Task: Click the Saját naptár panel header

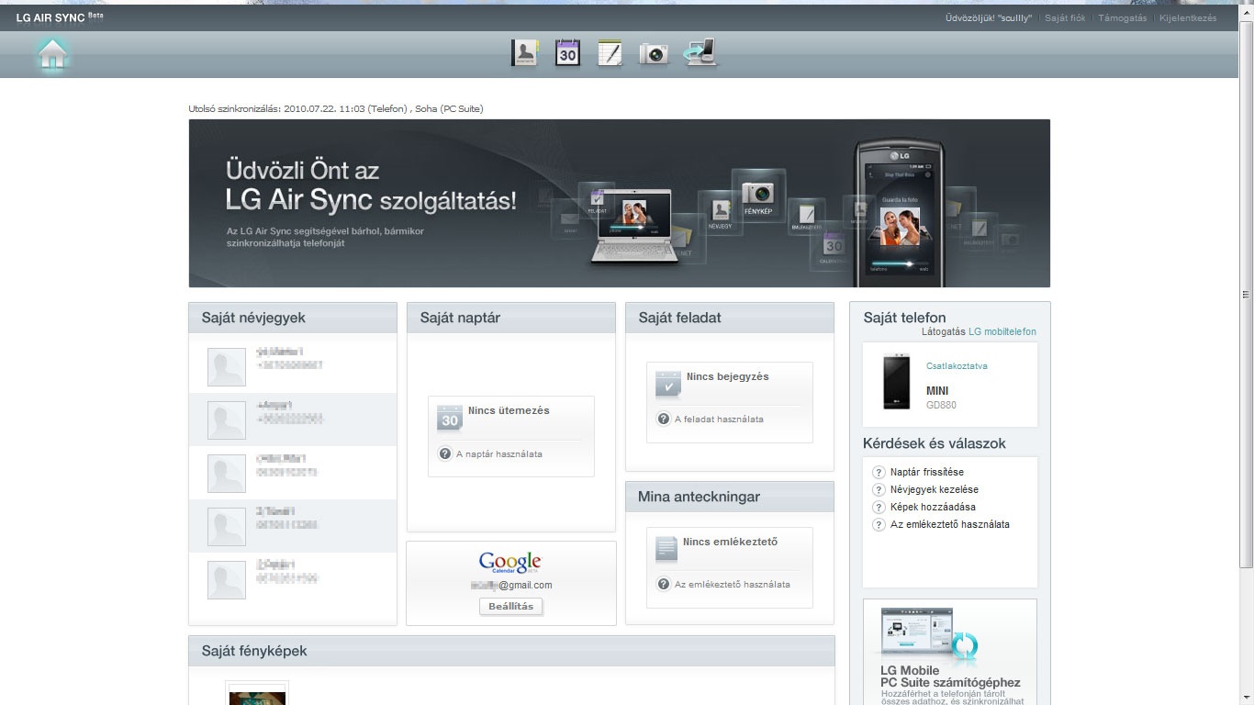Action: click(x=511, y=318)
